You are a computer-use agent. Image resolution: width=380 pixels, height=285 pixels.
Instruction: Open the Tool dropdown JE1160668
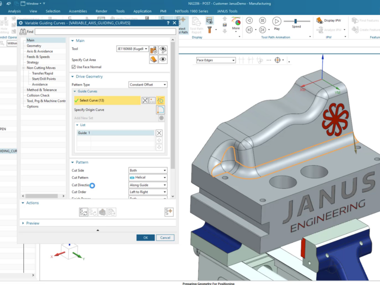click(133, 49)
